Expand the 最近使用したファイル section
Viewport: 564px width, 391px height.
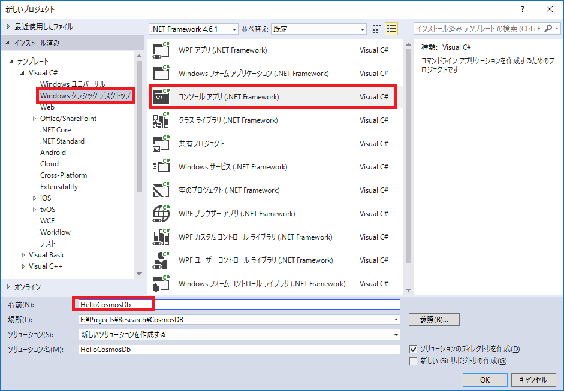coord(8,26)
